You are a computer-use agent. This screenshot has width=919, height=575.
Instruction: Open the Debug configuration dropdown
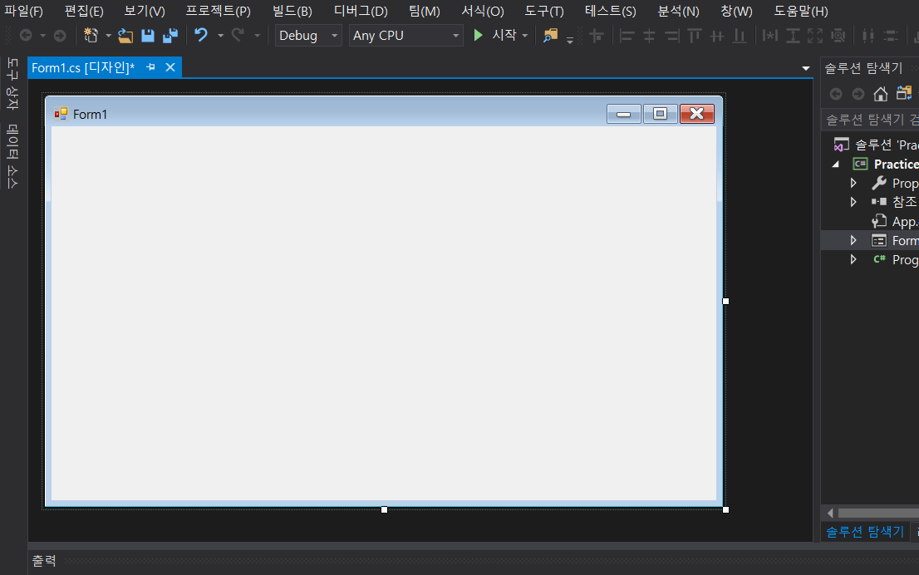[x=308, y=35]
